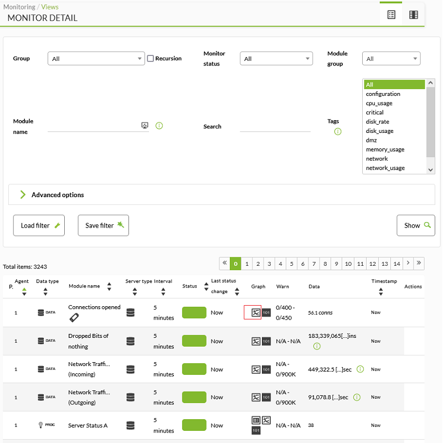This screenshot has width=443, height=443.
Task: Click the Show search button
Action: tap(416, 225)
